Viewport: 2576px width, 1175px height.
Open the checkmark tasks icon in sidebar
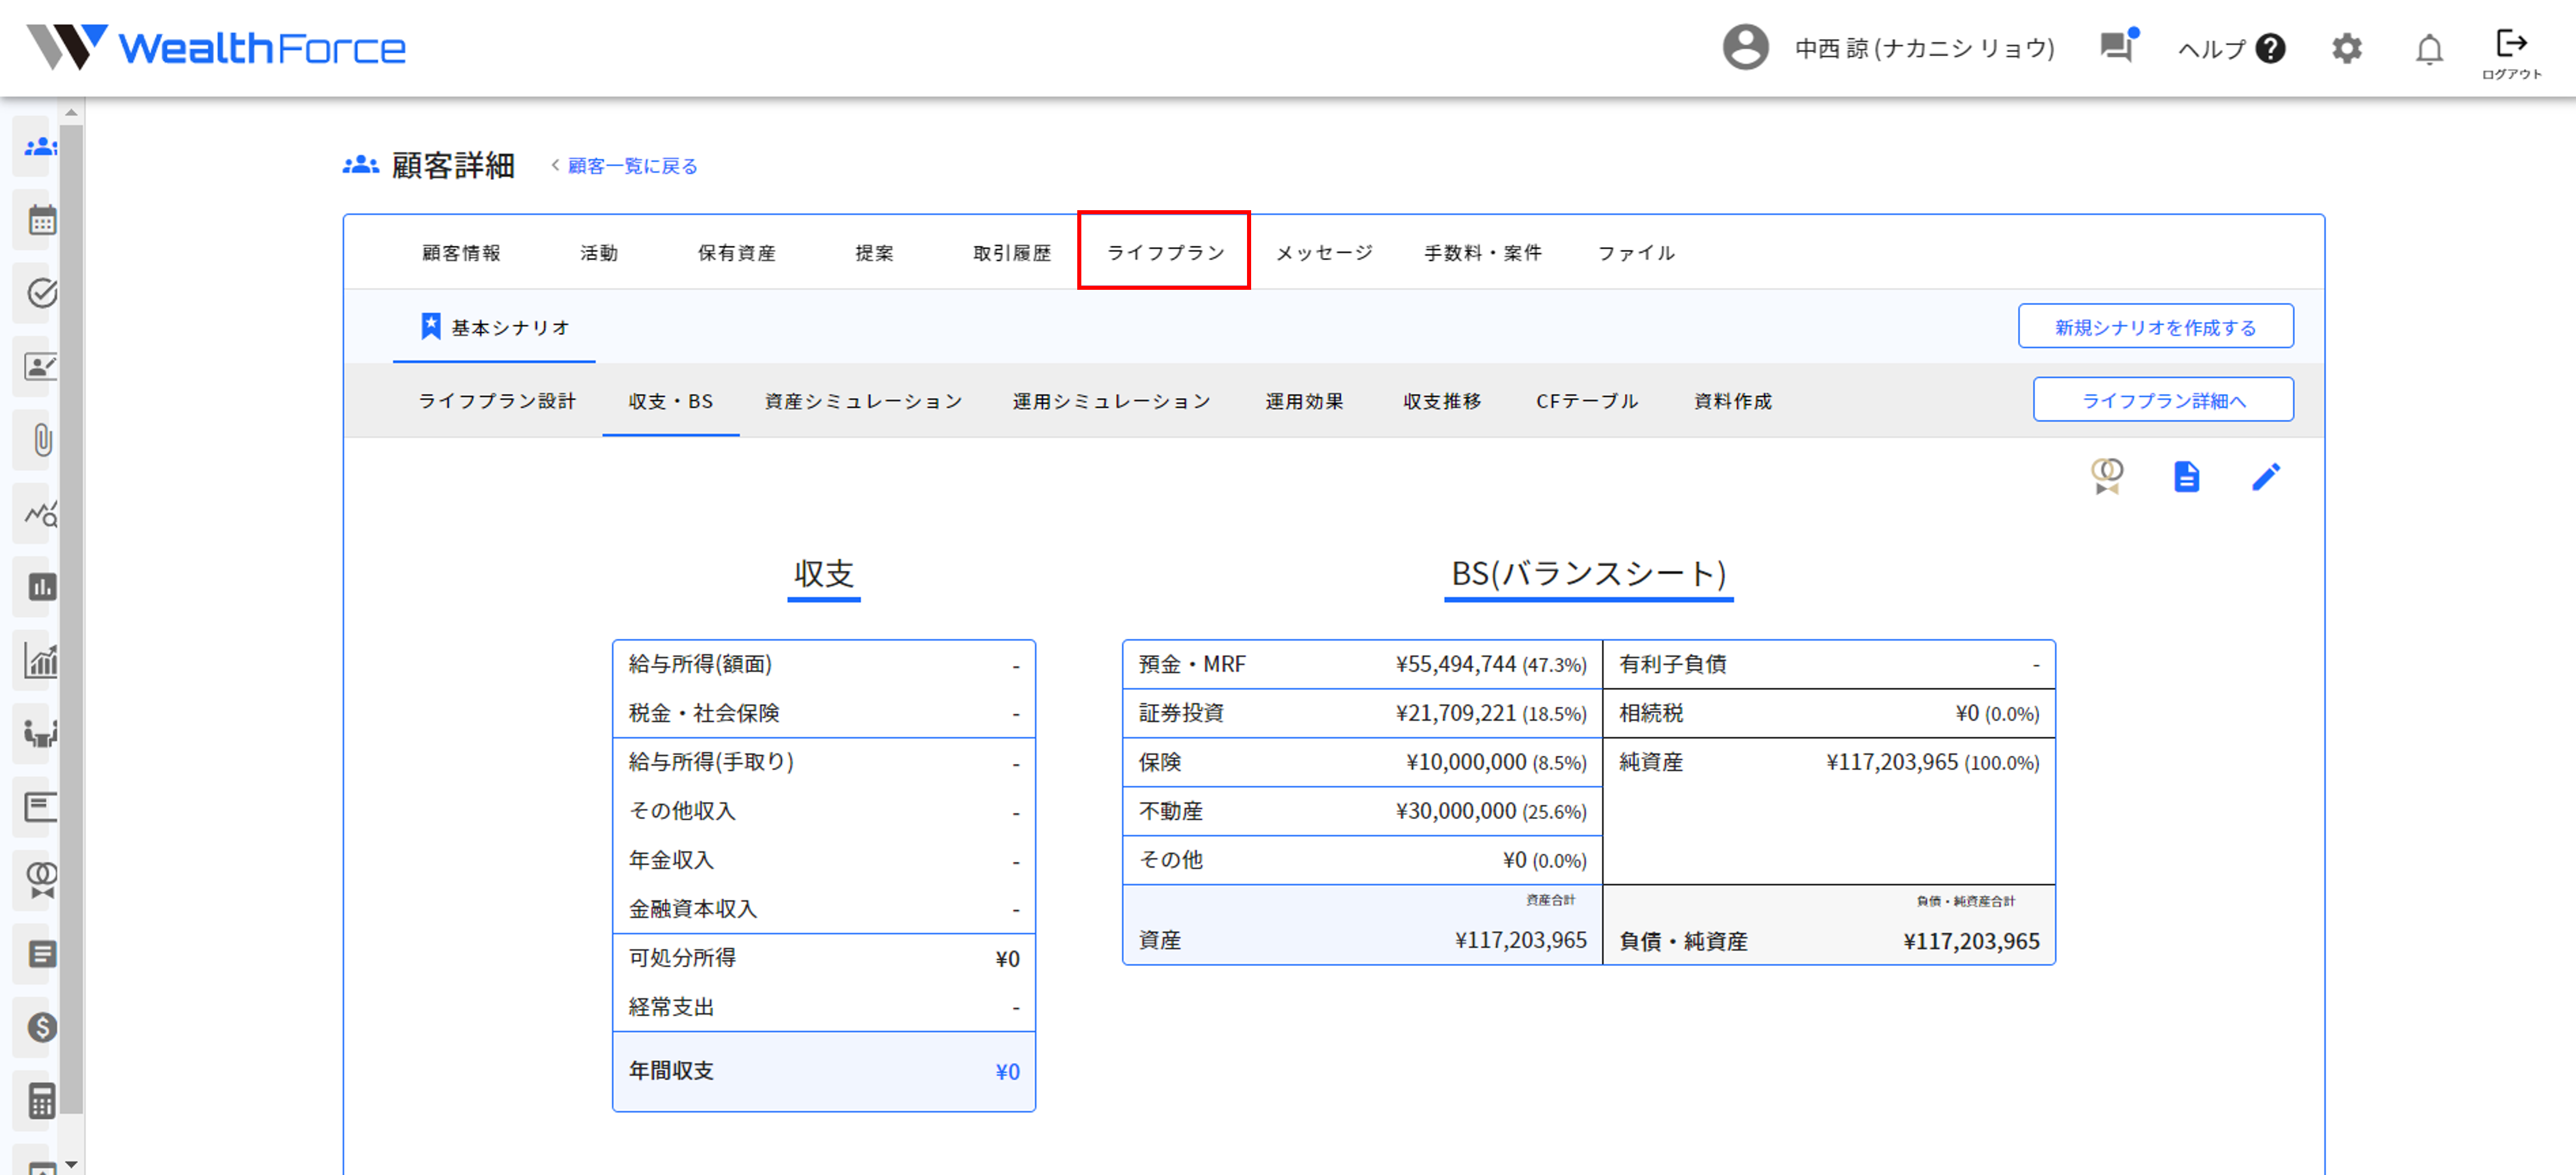[41, 293]
